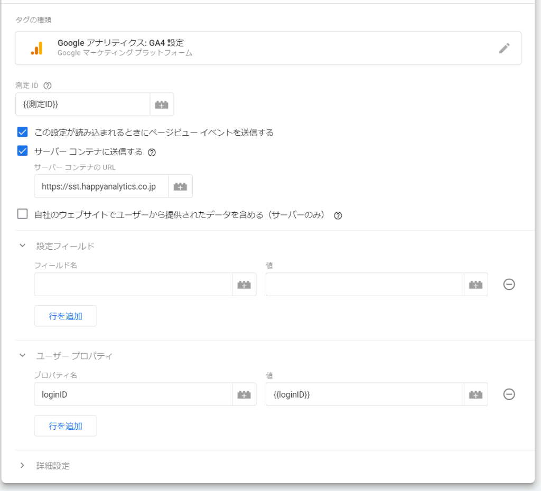The image size is (541, 491).
Task: Focus the {{loginID}} value input
Action: point(365,394)
